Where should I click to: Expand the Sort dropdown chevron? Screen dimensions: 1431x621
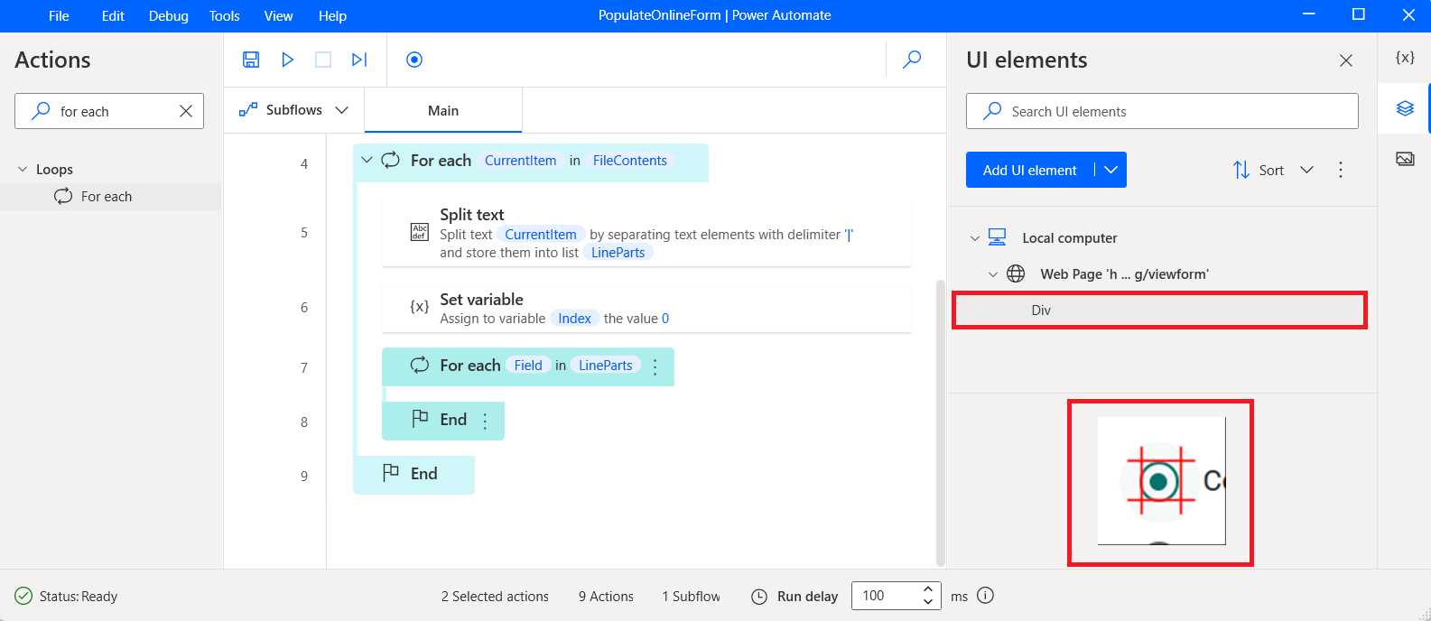1306,170
